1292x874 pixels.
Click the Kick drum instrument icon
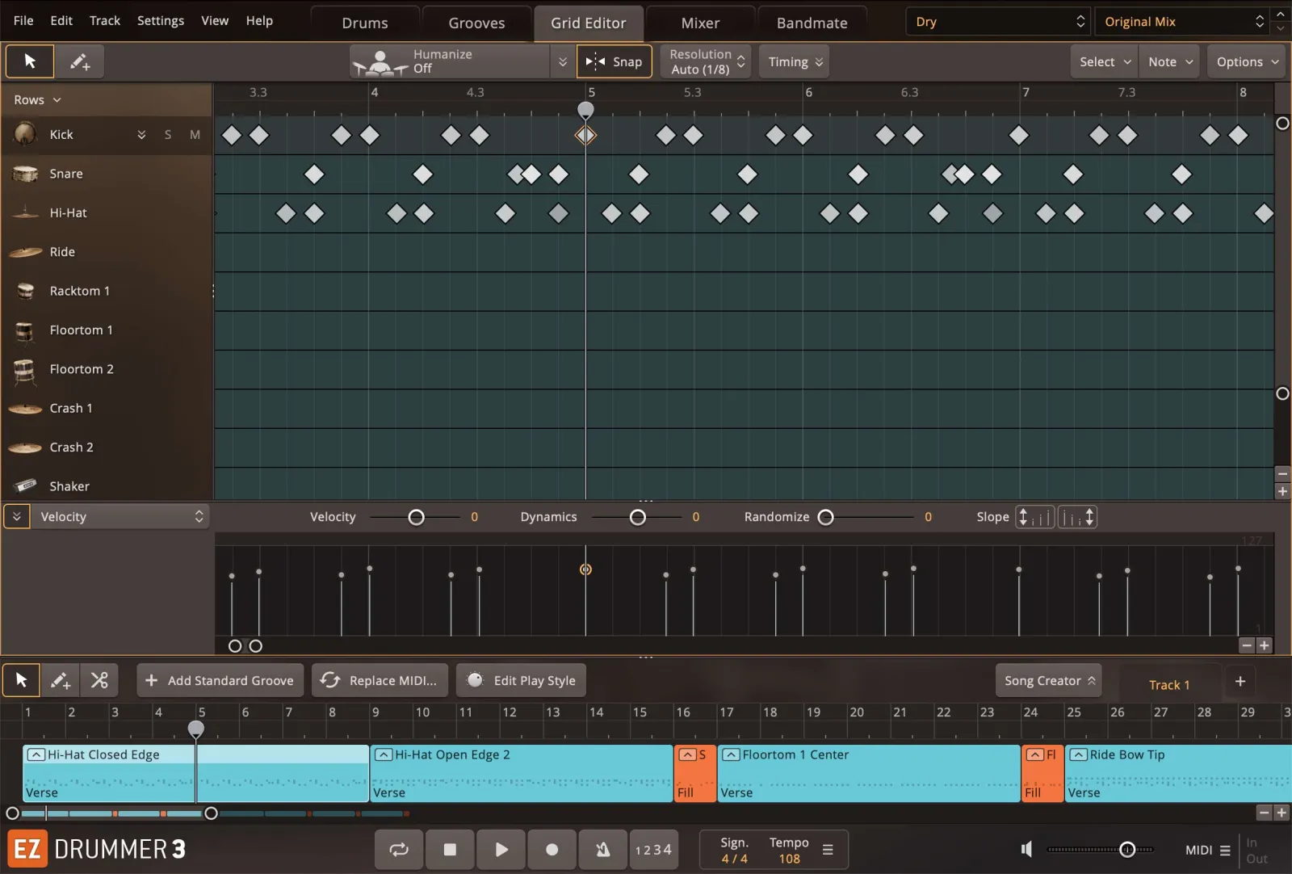pyautogui.click(x=25, y=134)
